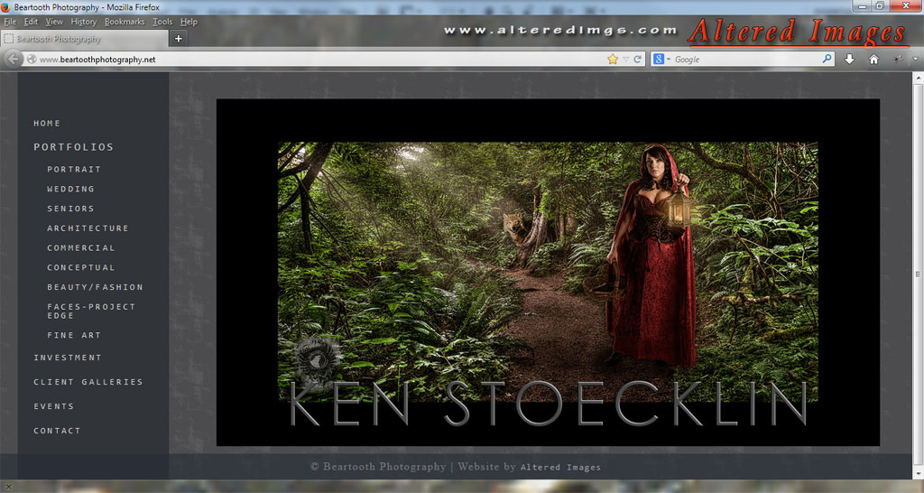924x493 pixels.
Task: Click the Red Riding Hood slideshow image
Action: (548, 272)
